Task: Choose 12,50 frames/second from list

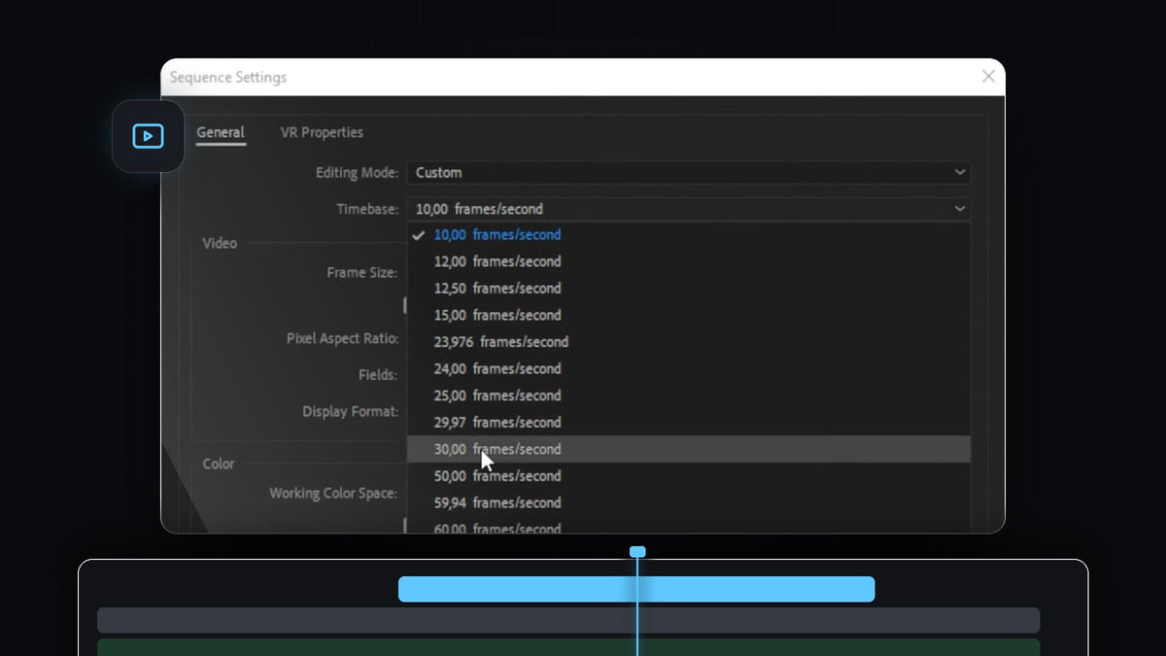Action: 688,289
